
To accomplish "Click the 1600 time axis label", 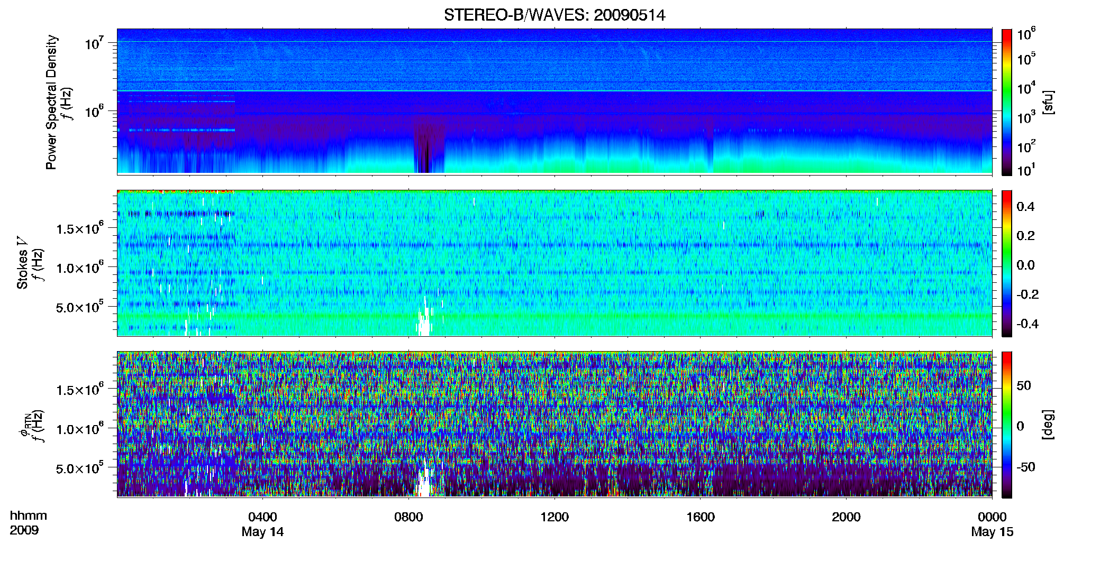I will pyautogui.click(x=701, y=517).
